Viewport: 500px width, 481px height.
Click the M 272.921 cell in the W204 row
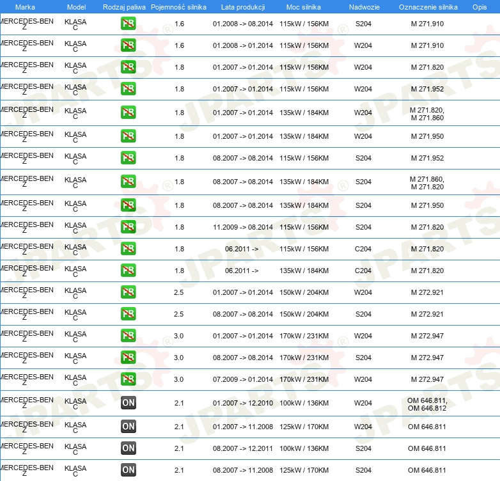point(427,292)
